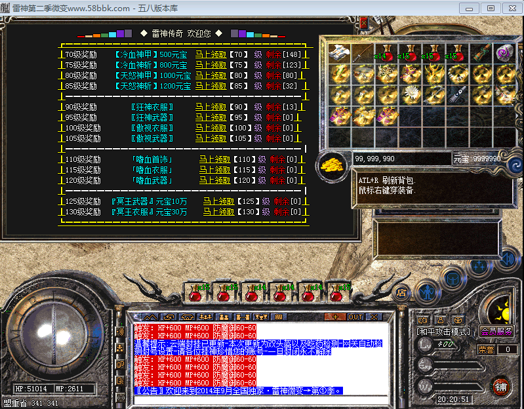Claim the 80级奖励 via 马上领取
The height and width of the screenshot is (409, 524).
(x=211, y=75)
